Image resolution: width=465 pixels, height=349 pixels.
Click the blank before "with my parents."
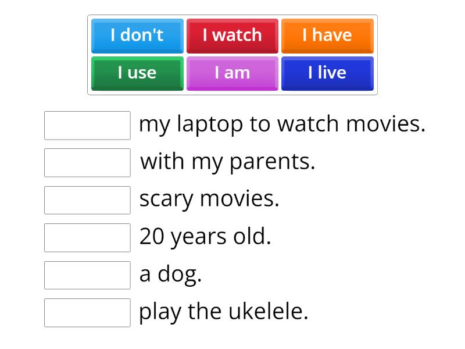tap(87, 163)
